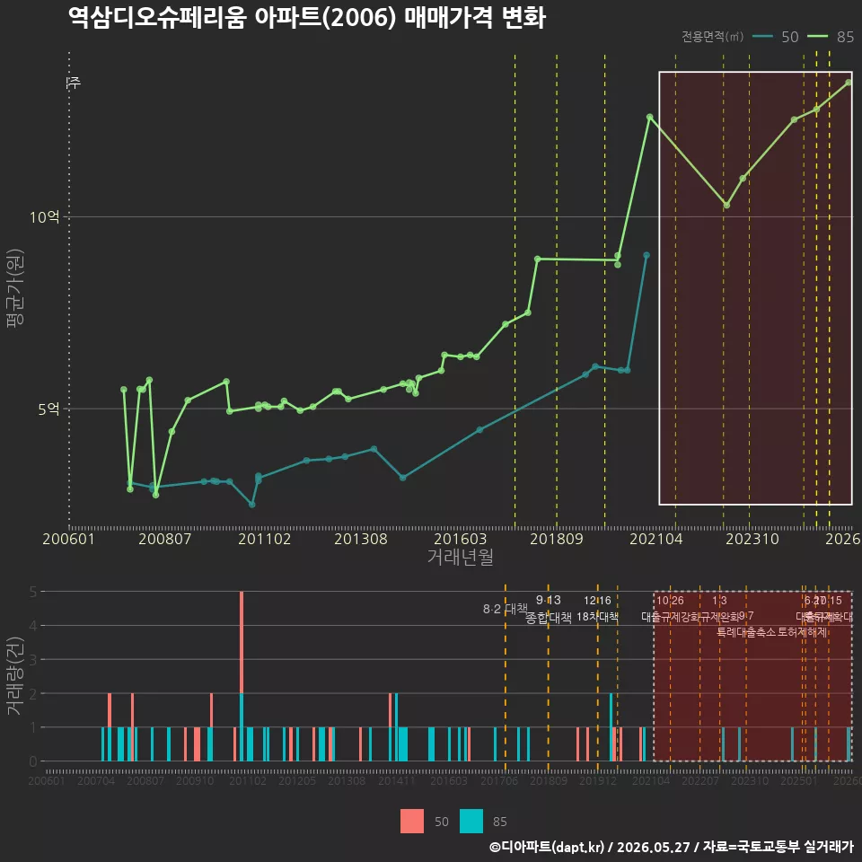Click 200601 label on the price chart axis
The height and width of the screenshot is (862, 862).
(69, 538)
